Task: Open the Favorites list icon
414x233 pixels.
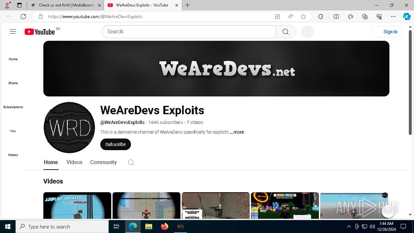Action: pos(351,17)
